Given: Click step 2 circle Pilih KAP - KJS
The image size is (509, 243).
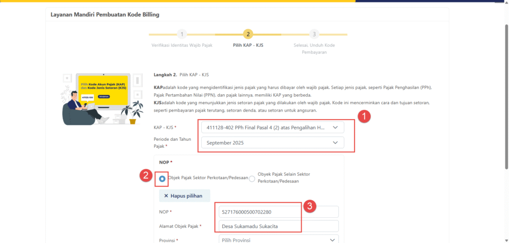Looking at the screenshot, I should 248,34.
